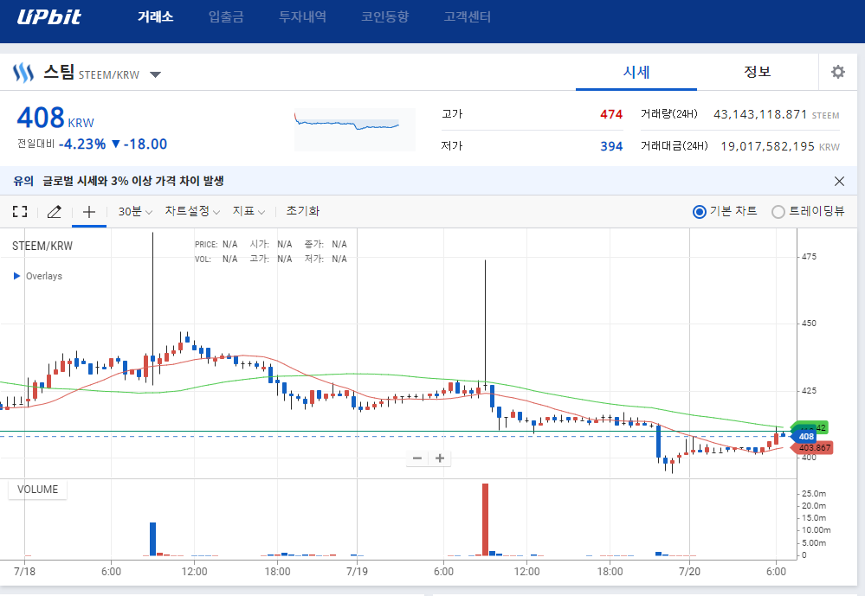Open 입출금 in top navigation
This screenshot has height=596, width=865.
[226, 16]
